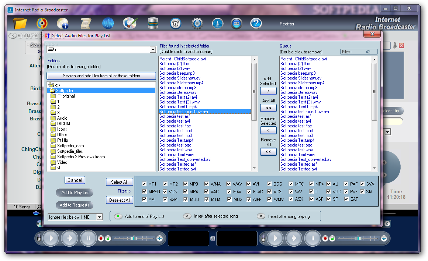Pause the left deck player
428x261 pixels.
(x=88, y=239)
